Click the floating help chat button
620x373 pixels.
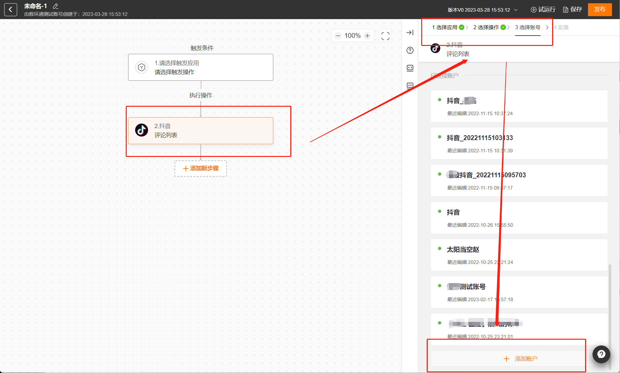pyautogui.click(x=601, y=354)
